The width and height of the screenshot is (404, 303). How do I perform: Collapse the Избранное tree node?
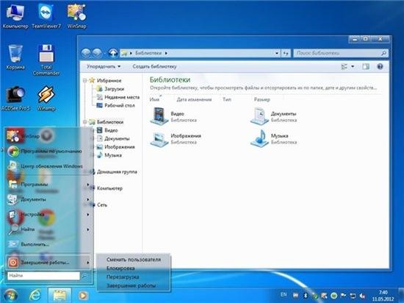coord(84,80)
